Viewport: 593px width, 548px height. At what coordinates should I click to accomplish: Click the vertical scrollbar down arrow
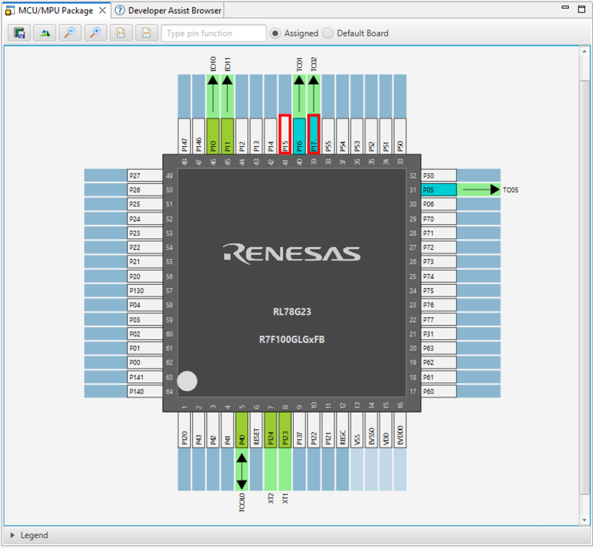pyautogui.click(x=584, y=521)
